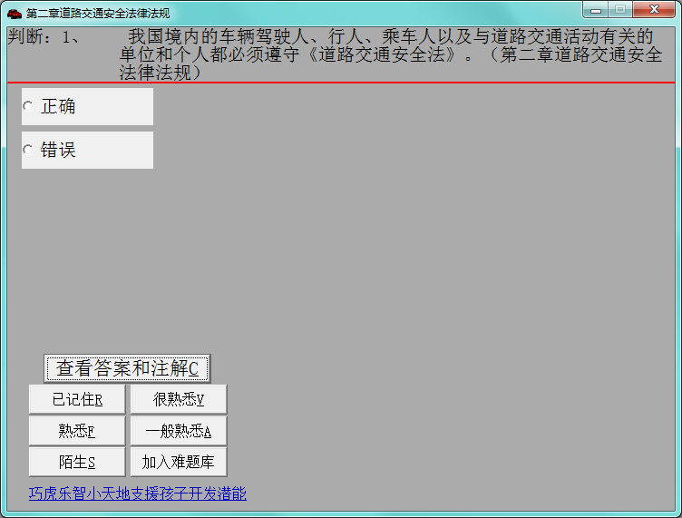Mark question as 已记住R
The image size is (682, 518).
pos(77,399)
